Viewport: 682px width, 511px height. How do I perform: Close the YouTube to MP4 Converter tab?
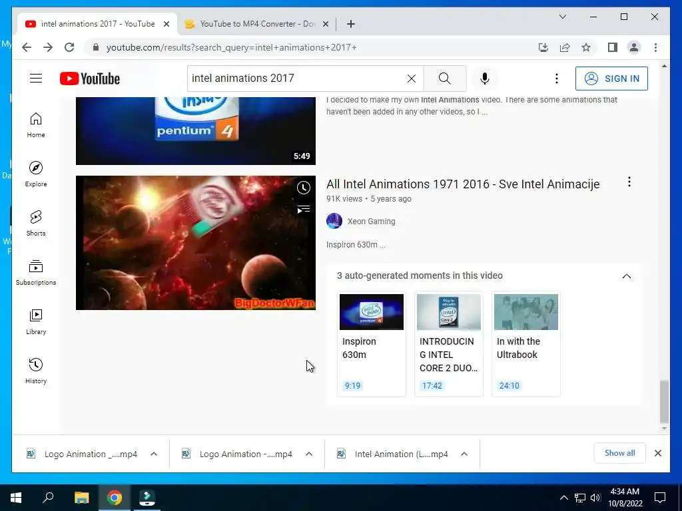point(325,24)
